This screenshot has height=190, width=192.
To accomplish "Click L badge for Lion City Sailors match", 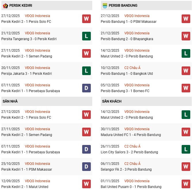I will (x=186, y=149).
